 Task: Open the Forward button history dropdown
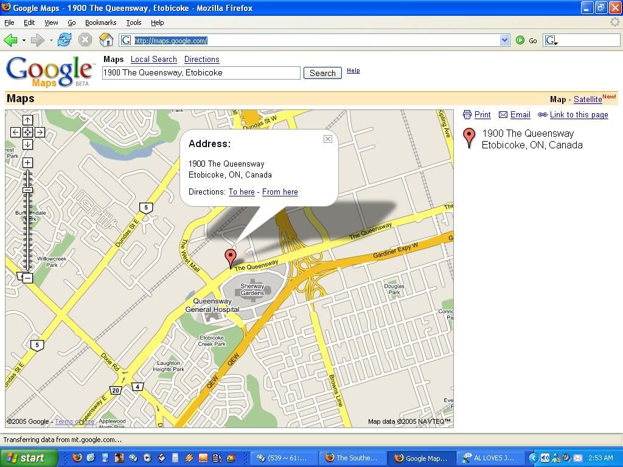51,40
